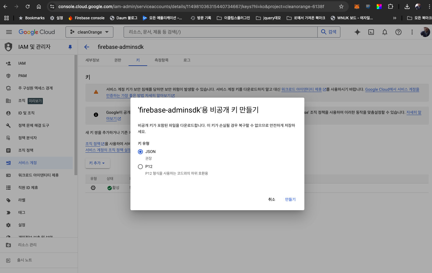
Task: Click the 조직 building icon in sidebar
Action: (x=8, y=100)
